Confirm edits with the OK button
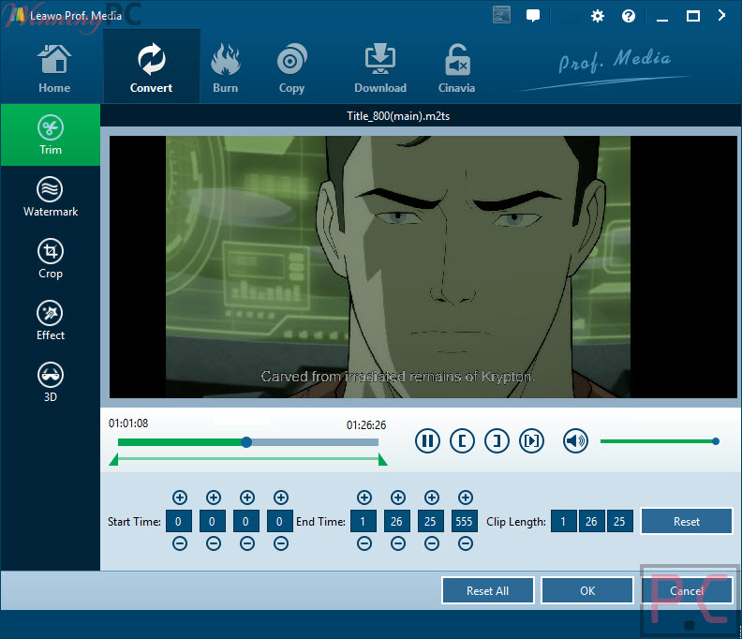This screenshot has height=639, width=742. pyautogui.click(x=587, y=590)
